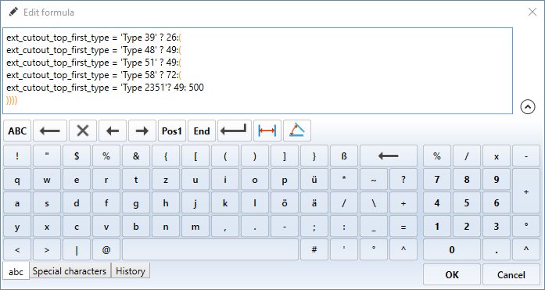The height and width of the screenshot is (290, 545).
Task: Jump to line start with Pos1
Action: [x=172, y=131]
